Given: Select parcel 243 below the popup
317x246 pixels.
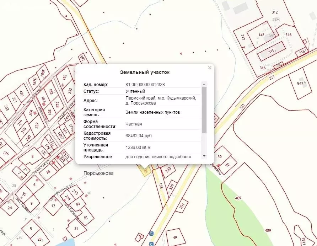Looking at the screenshot, I should [x=168, y=170].
